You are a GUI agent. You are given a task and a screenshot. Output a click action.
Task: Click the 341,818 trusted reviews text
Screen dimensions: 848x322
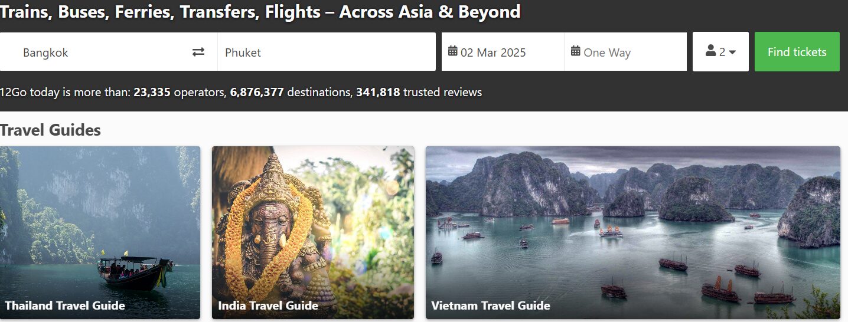419,92
